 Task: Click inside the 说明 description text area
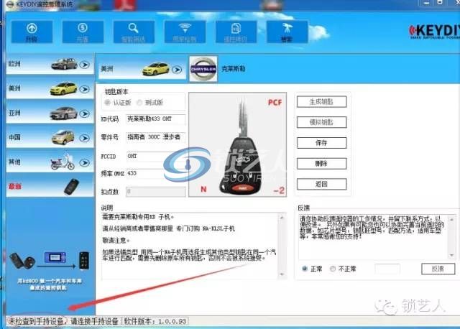[x=190, y=246]
